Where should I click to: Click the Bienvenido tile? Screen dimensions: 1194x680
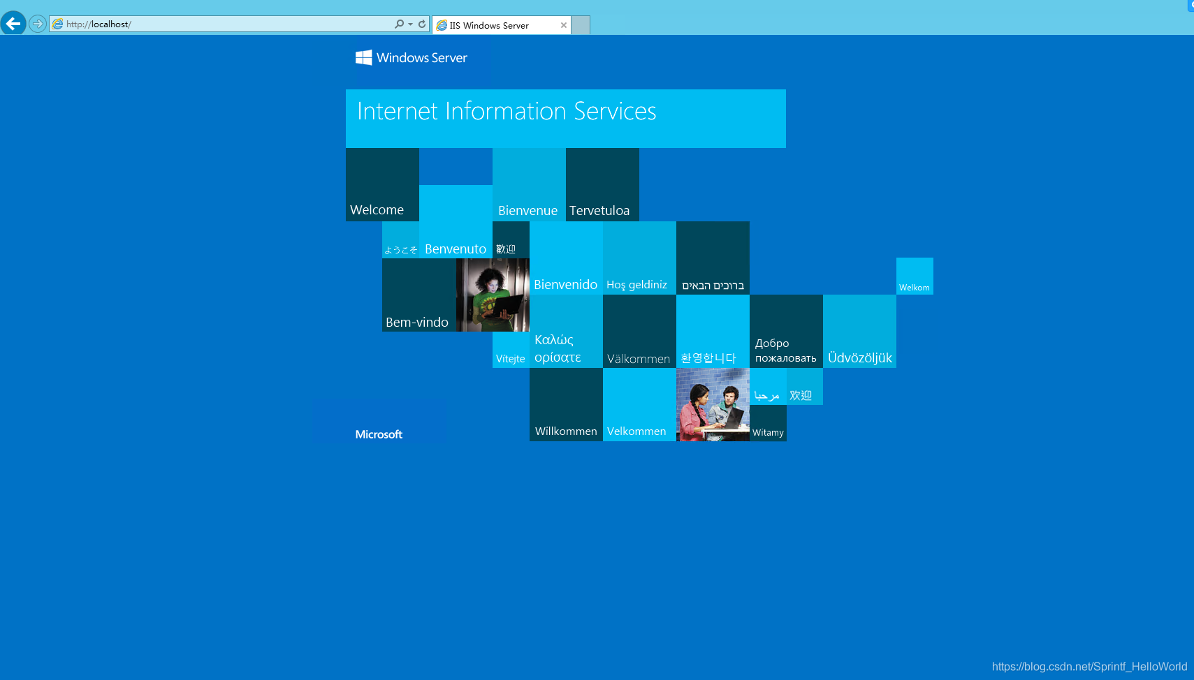click(x=566, y=258)
